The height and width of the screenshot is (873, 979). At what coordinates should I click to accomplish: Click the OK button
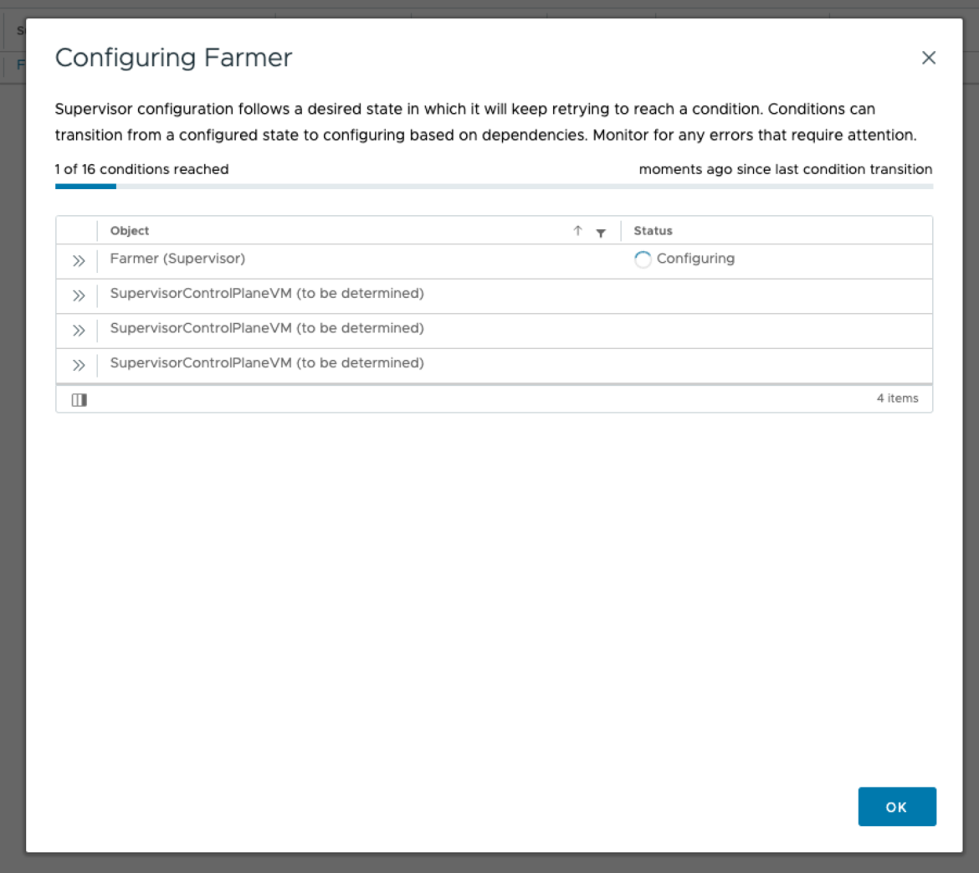896,807
